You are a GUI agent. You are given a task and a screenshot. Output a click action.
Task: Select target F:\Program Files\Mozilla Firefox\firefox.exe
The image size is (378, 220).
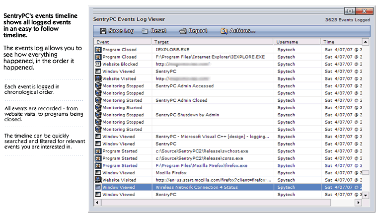(x=201, y=165)
